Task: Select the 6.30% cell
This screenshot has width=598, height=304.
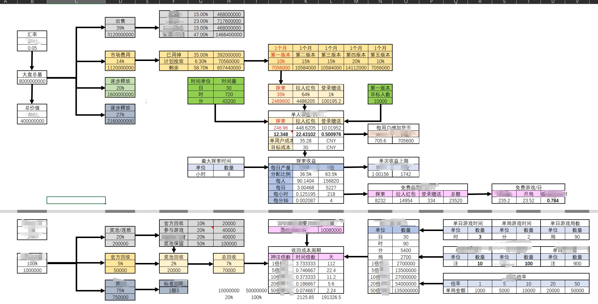Action: 201,61
